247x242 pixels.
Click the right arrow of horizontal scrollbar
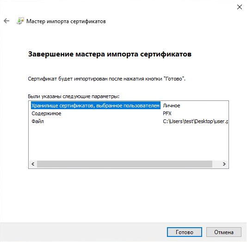click(224, 164)
